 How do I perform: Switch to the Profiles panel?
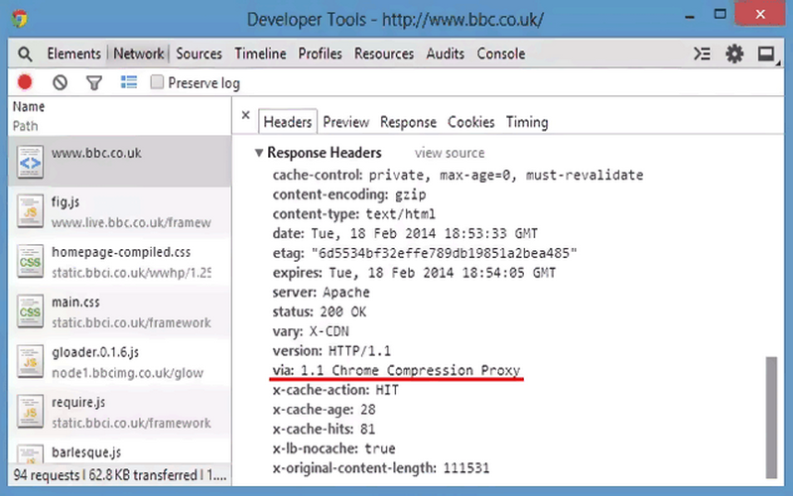[x=320, y=54]
